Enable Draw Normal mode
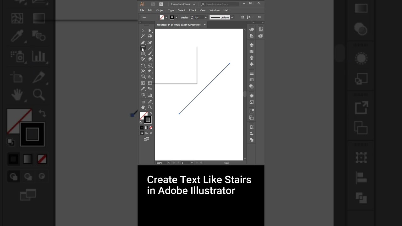This screenshot has height=226, width=402. coord(142,133)
